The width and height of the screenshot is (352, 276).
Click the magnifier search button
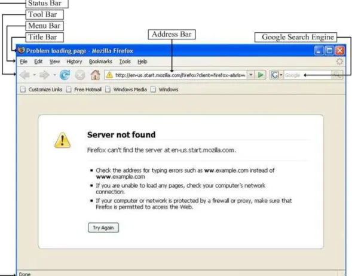click(337, 75)
